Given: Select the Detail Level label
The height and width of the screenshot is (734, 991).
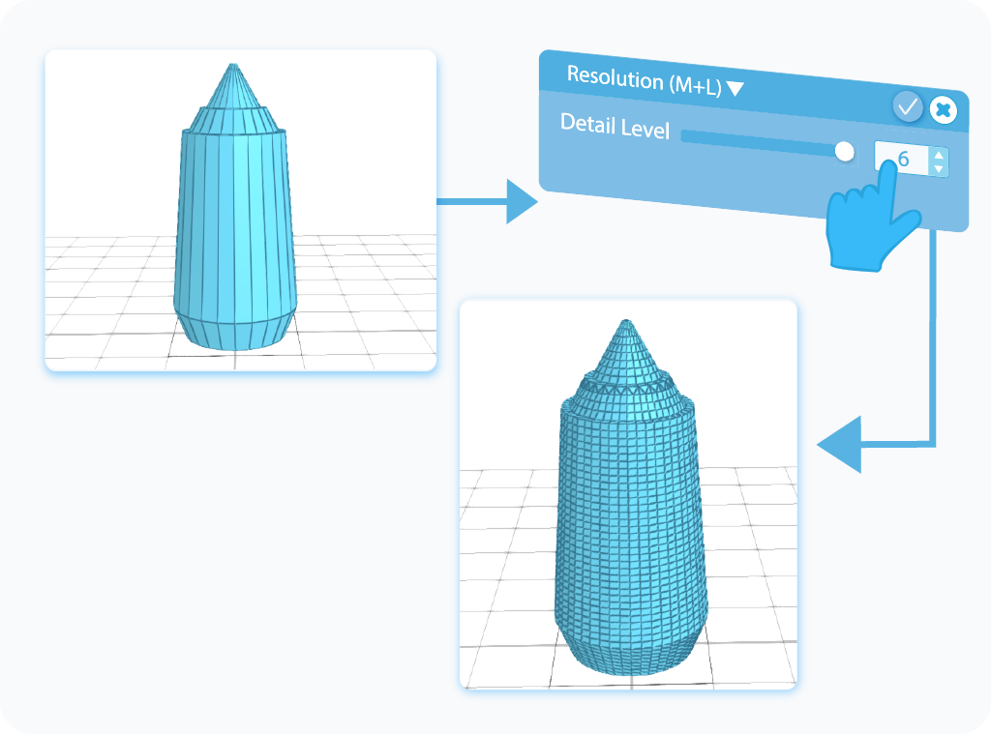Looking at the screenshot, I should coord(615,127).
